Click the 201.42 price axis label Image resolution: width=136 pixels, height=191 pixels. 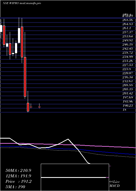pos(128,93)
